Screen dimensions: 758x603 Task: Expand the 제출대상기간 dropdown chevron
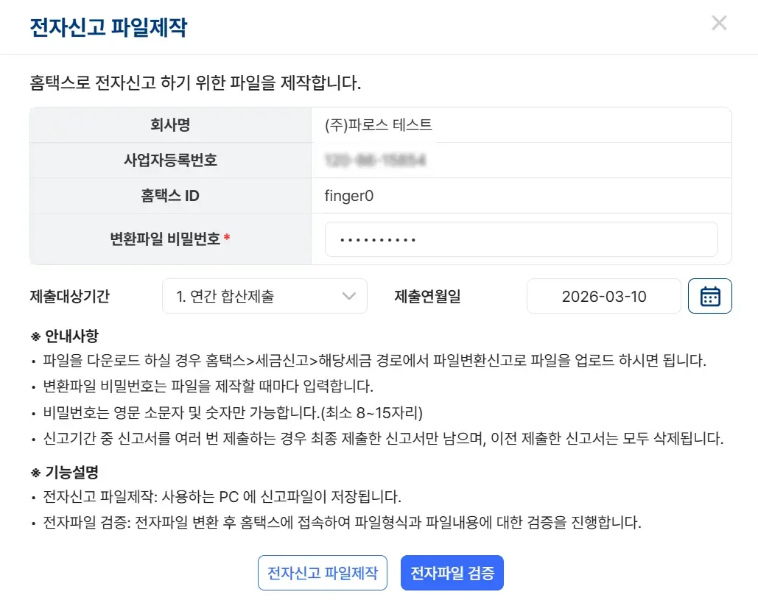[x=348, y=296]
